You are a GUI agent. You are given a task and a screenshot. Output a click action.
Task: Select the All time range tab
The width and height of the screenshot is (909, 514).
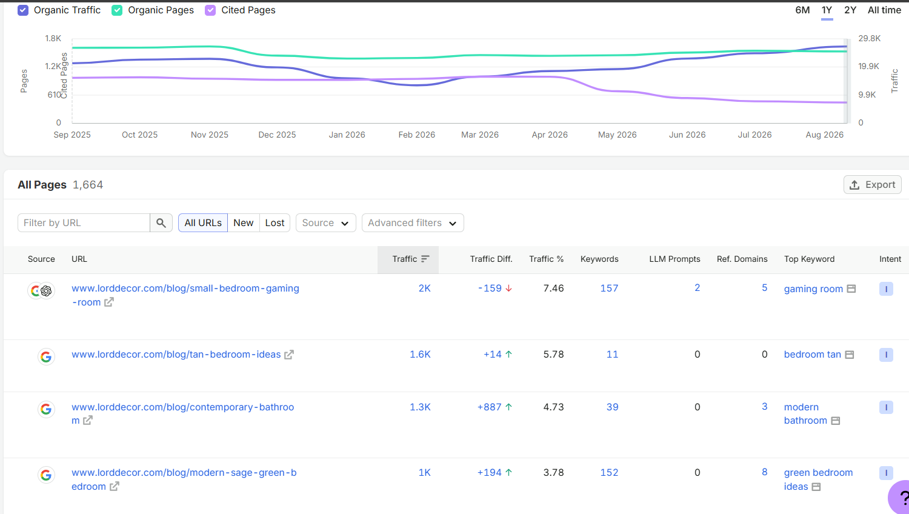pos(884,10)
